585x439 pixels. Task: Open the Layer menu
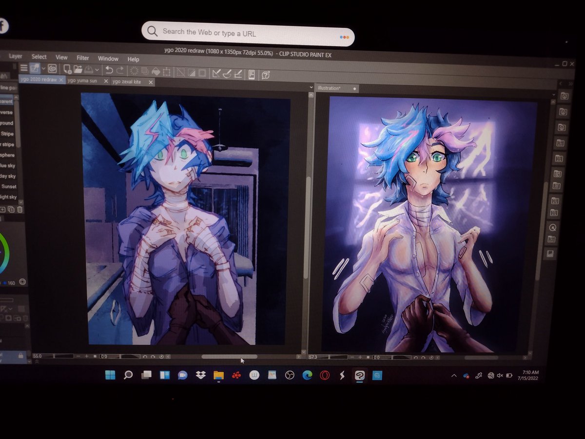[x=16, y=56]
